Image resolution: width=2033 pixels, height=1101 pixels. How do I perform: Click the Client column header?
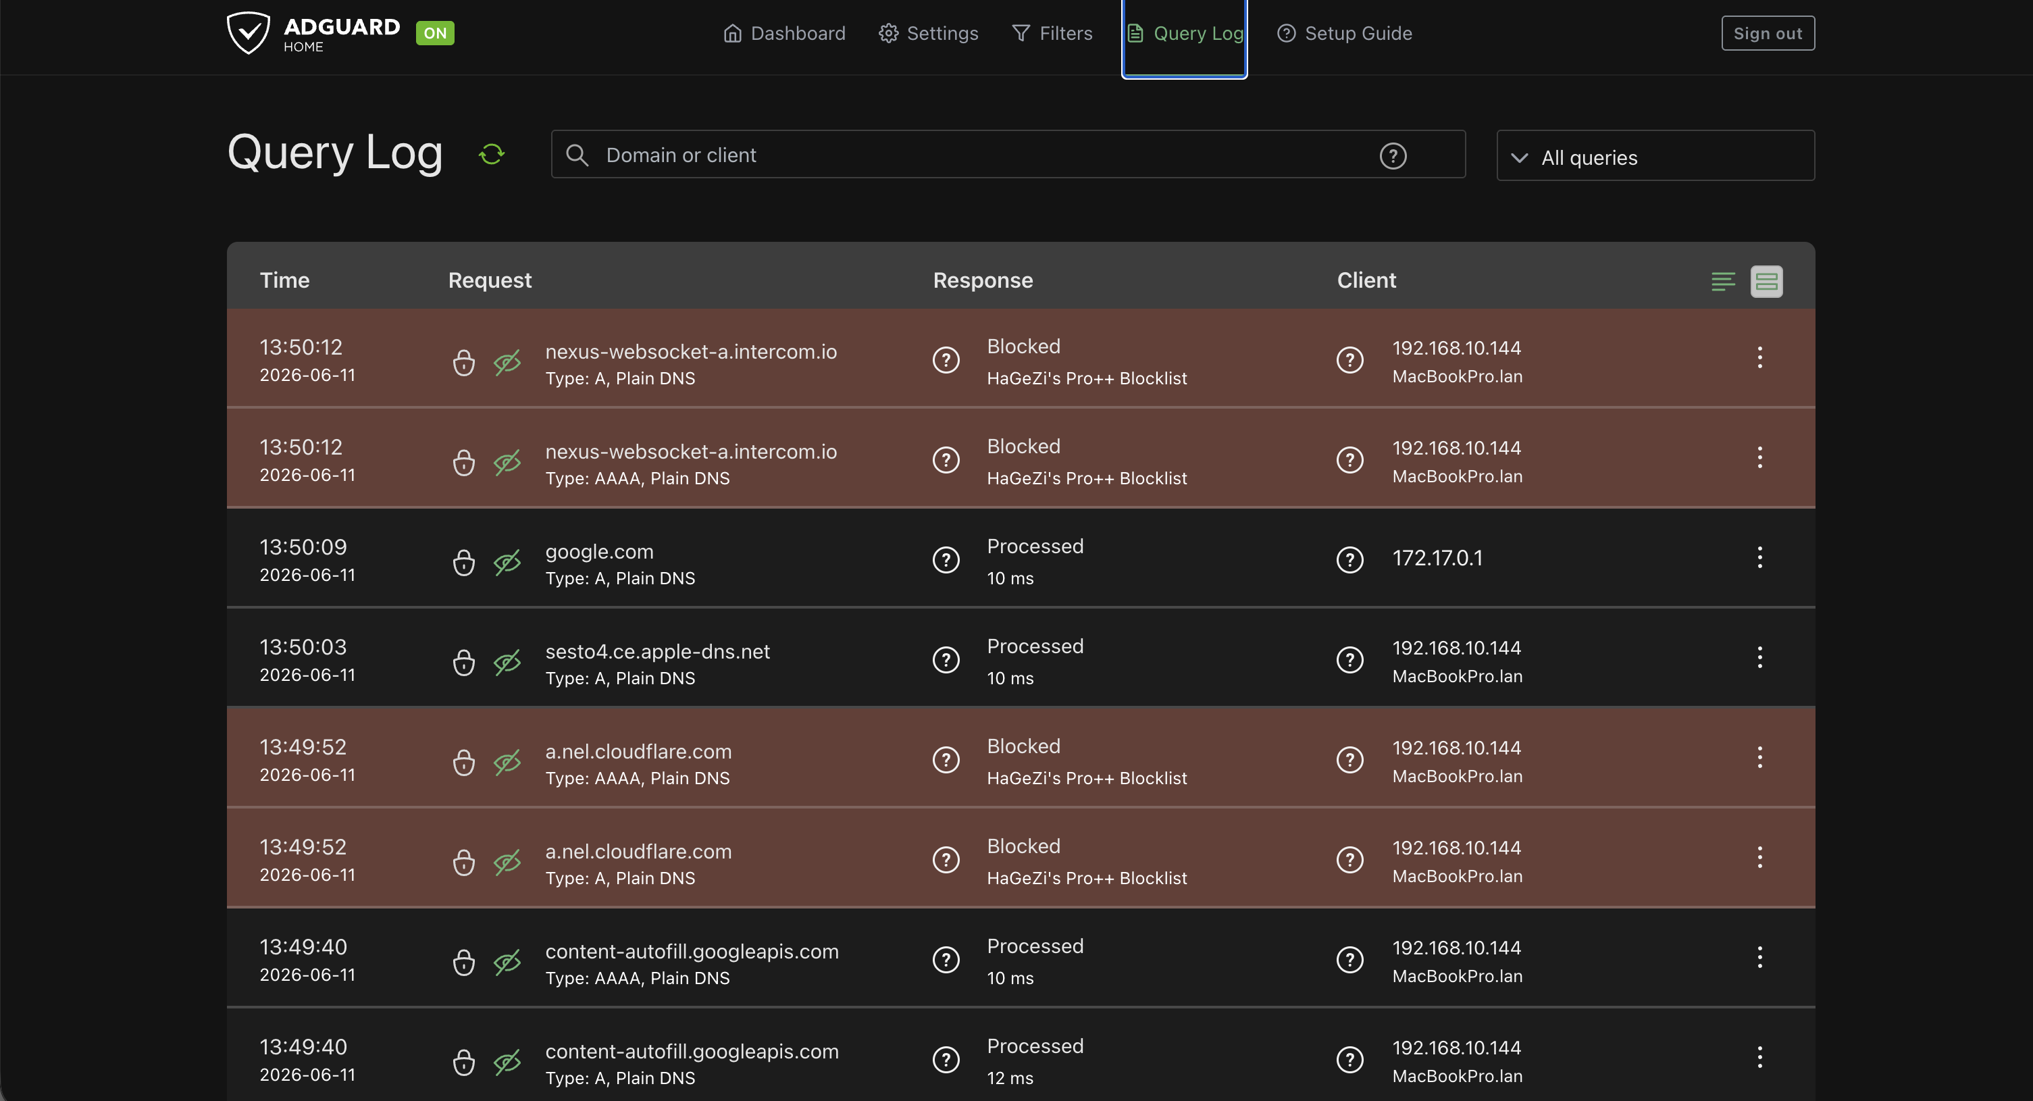[x=1366, y=280]
